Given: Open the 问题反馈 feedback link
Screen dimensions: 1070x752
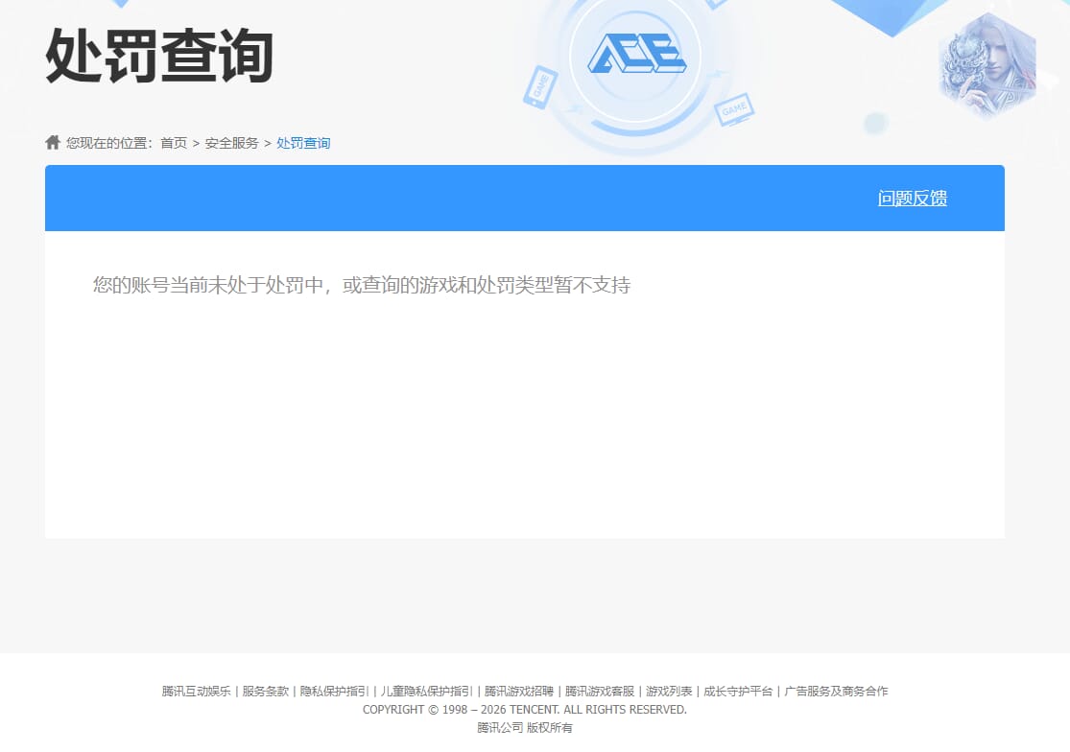Looking at the screenshot, I should click(x=911, y=198).
